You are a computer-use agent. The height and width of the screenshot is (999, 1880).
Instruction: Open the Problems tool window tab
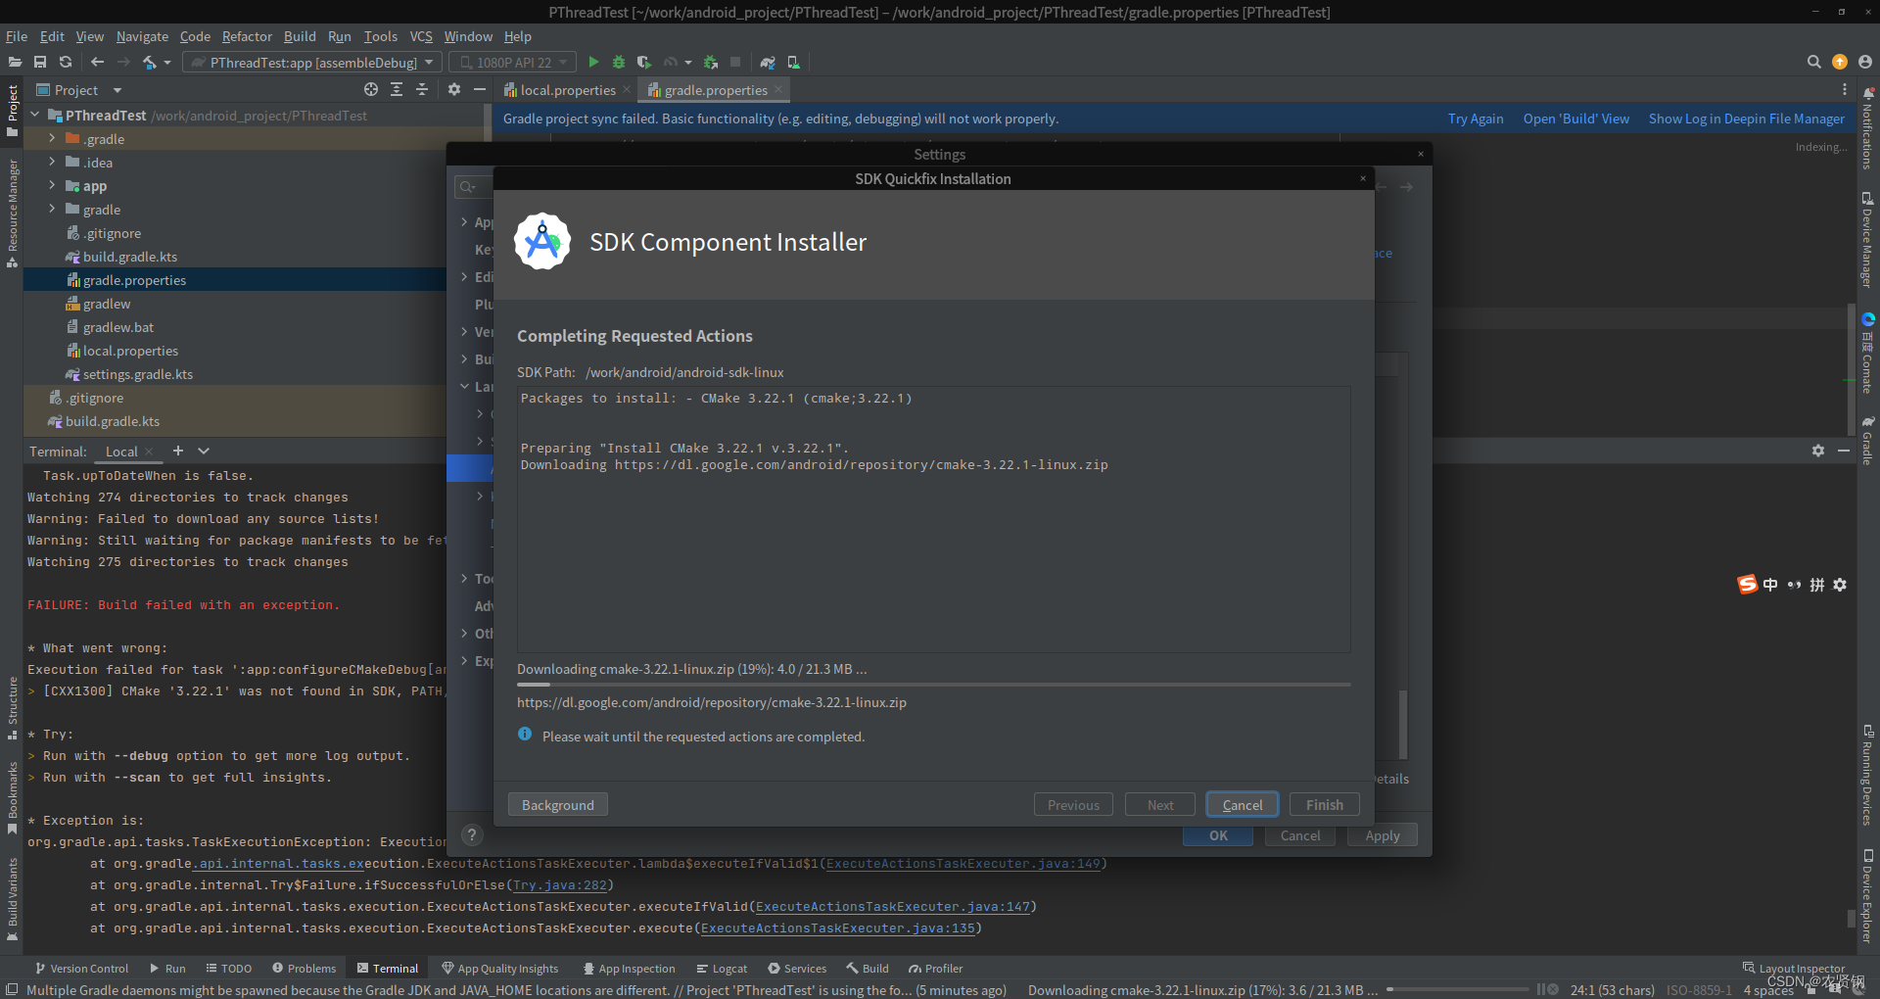[304, 968]
